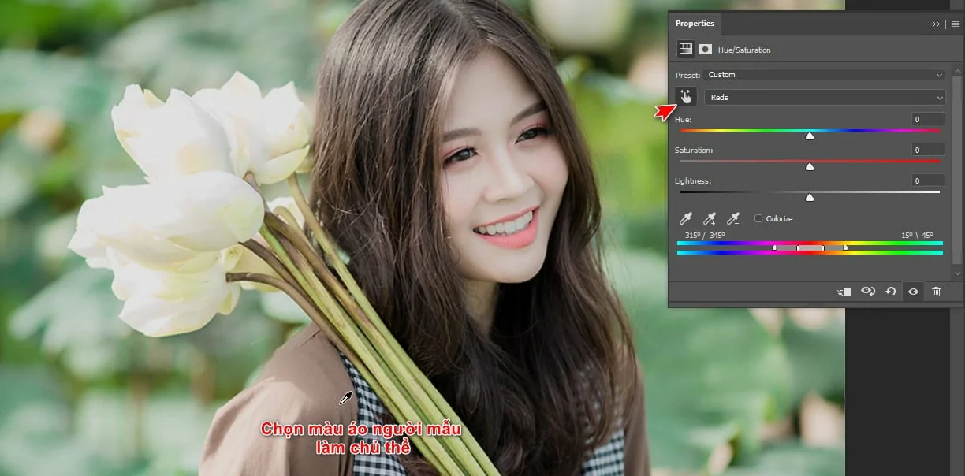Delete the adjustment layer via trash icon
The image size is (965, 476).
pos(936,292)
